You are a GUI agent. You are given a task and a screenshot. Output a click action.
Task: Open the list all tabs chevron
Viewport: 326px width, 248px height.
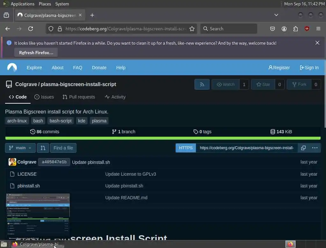pos(276,15)
